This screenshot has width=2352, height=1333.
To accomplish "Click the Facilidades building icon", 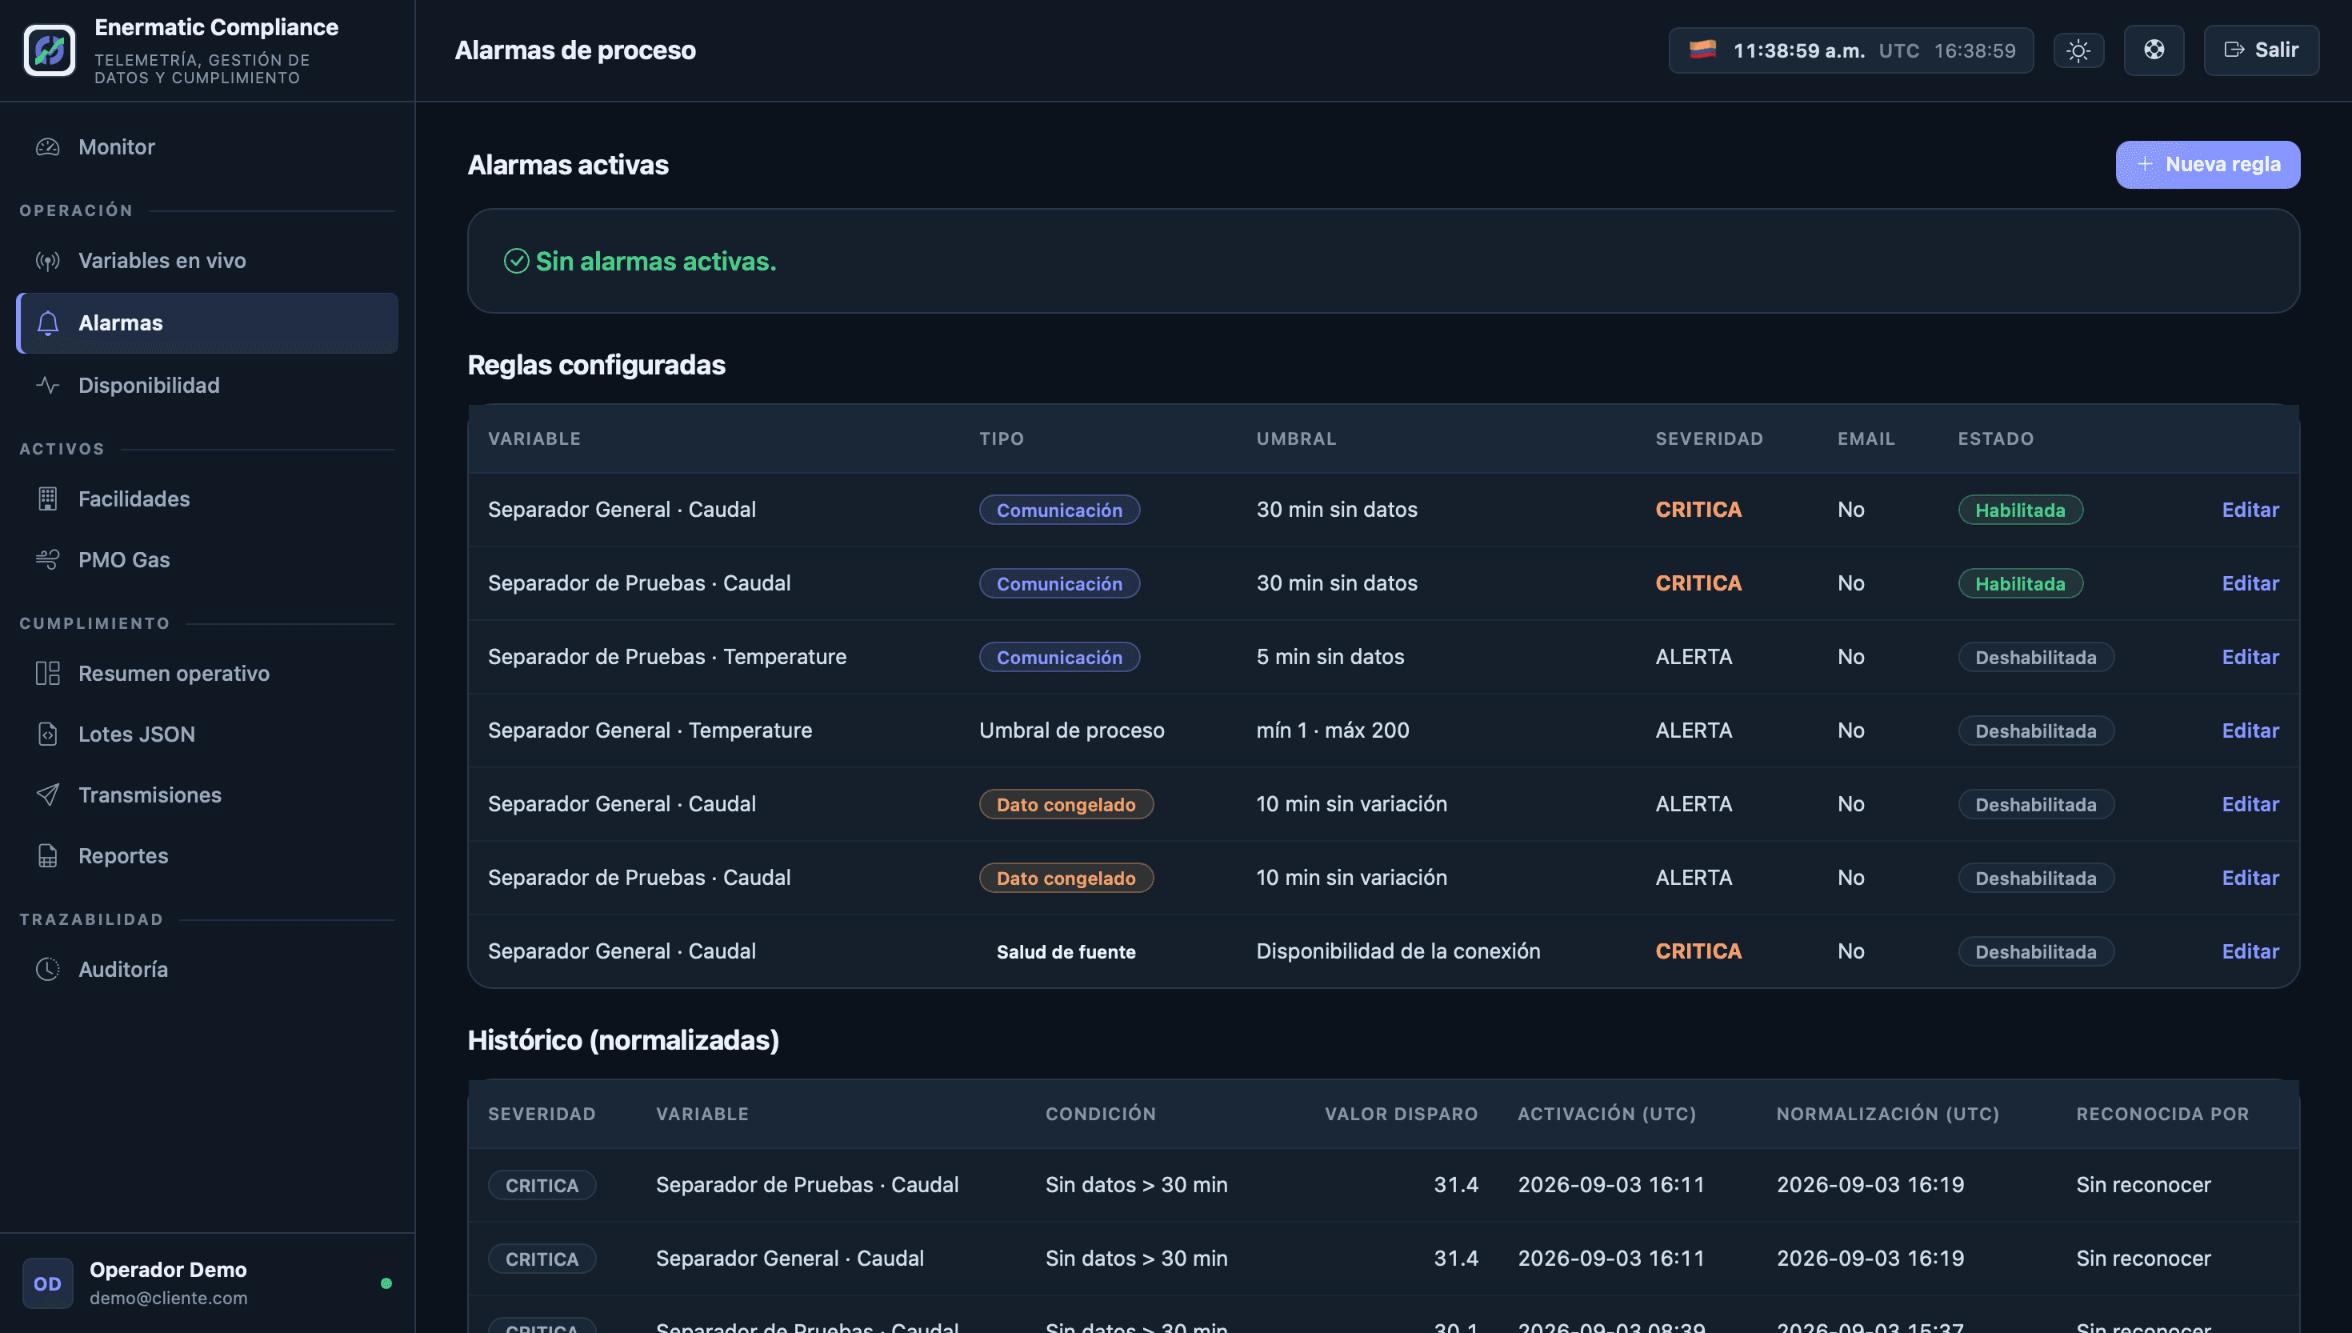I will pos(47,499).
